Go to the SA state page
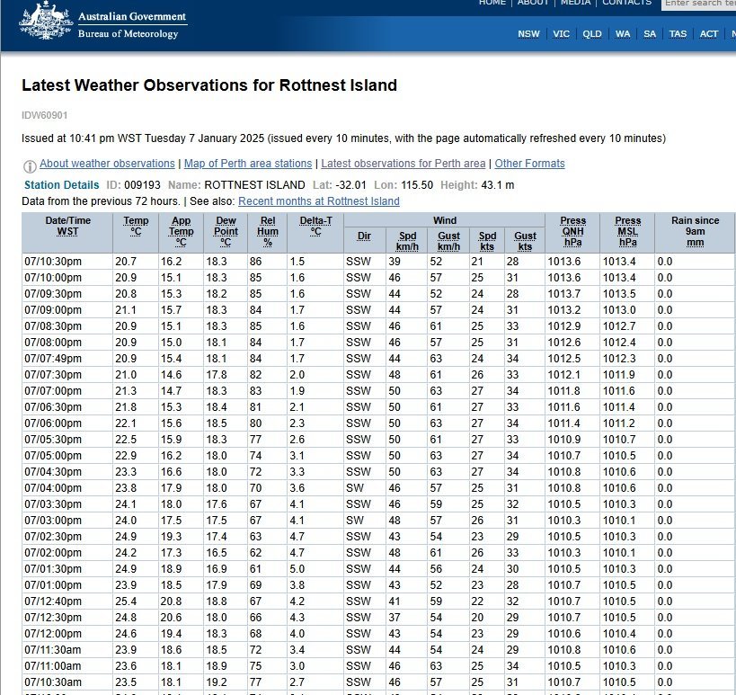The width and height of the screenshot is (736, 695). (x=650, y=34)
